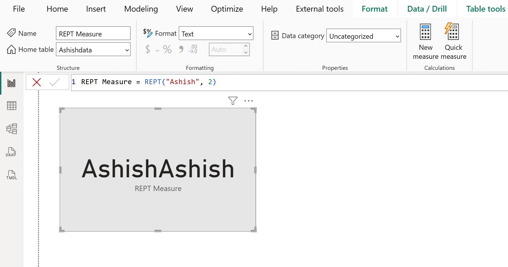Open the DAX query view

(x=11, y=152)
